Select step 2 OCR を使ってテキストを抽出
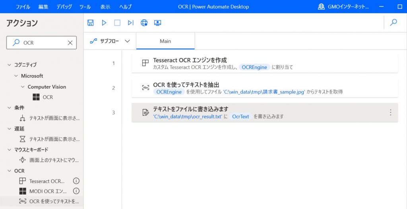The height and width of the screenshot is (209, 407). 265,88
